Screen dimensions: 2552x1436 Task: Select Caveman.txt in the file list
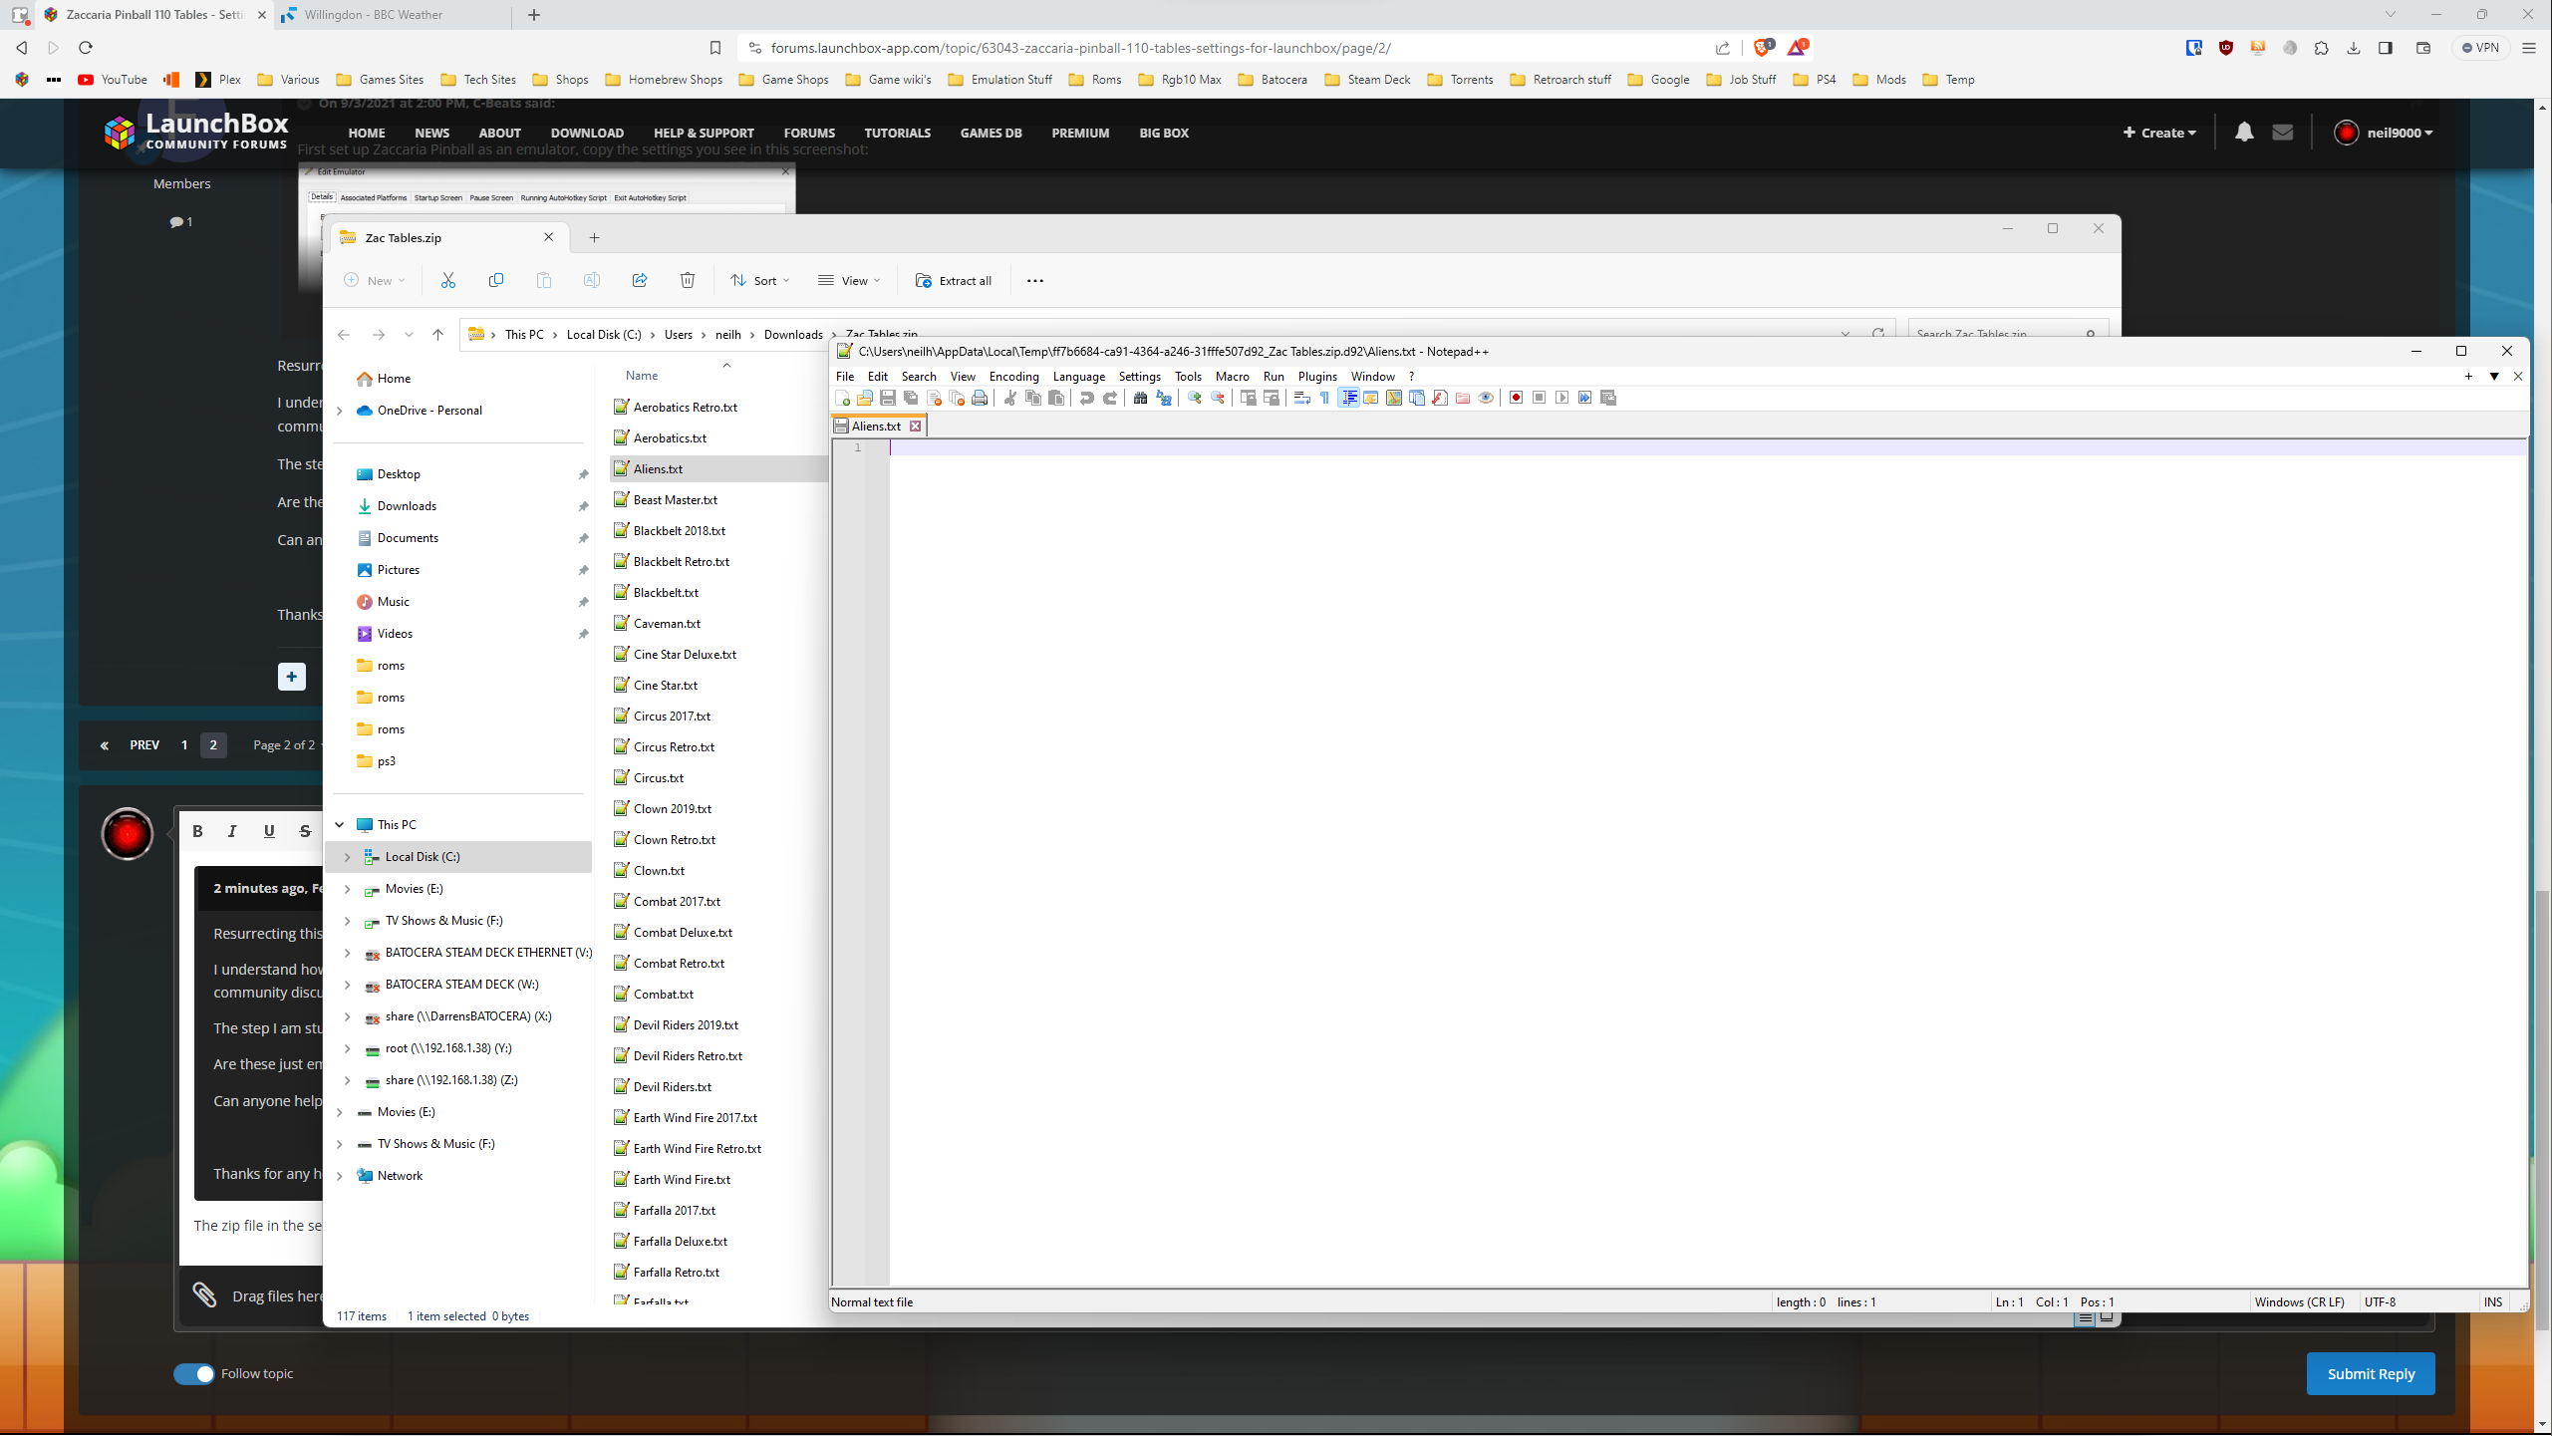coord(667,624)
